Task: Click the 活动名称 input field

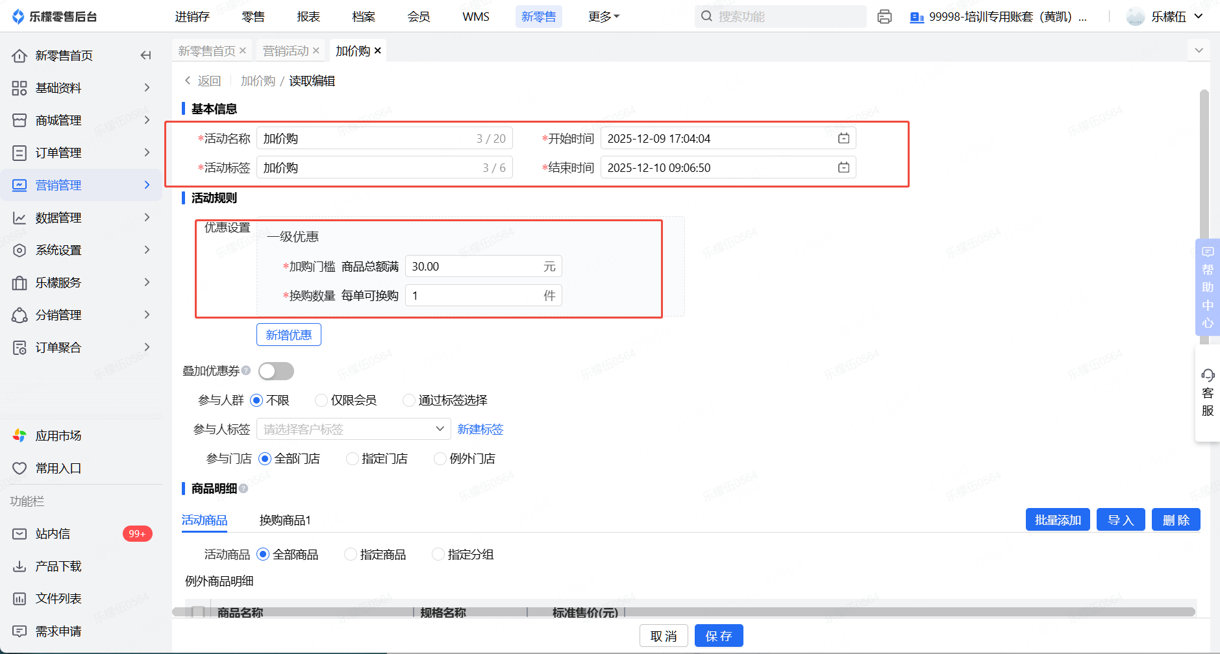Action: point(385,138)
